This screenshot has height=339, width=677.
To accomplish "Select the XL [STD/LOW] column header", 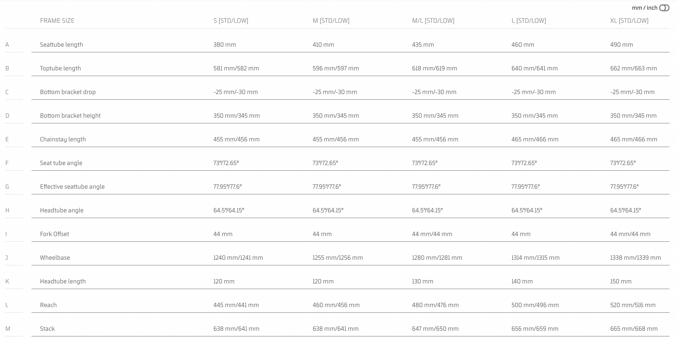I will pos(629,21).
